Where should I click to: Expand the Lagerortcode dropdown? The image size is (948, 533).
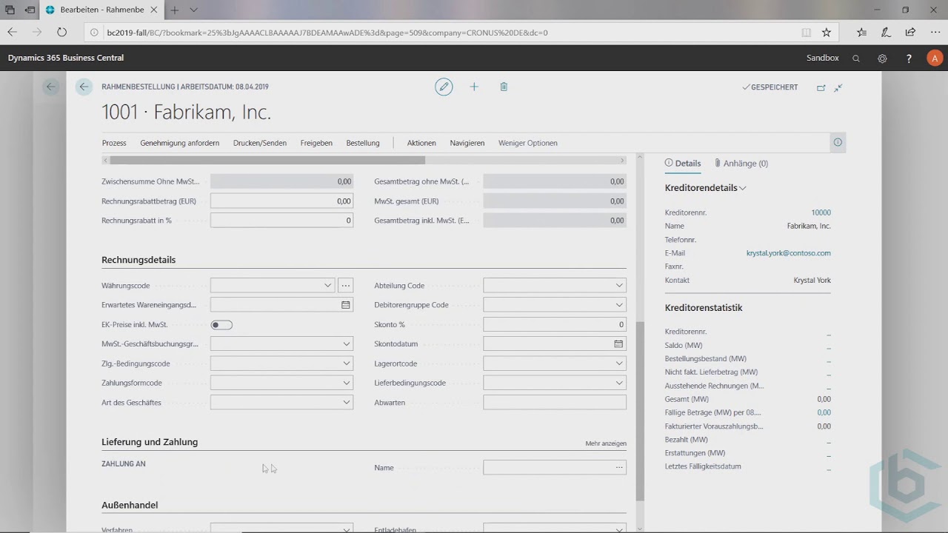(x=618, y=363)
